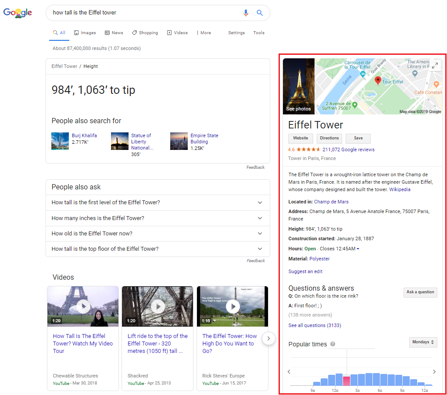Expand the hours dropdown next to Closes 12:45AM
The height and width of the screenshot is (395, 447).
pos(358,249)
